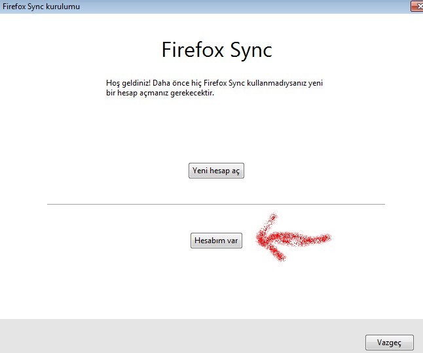The image size is (423, 353).
Task: Close the Firefox Sync kurulumu window
Action: click(x=417, y=6)
